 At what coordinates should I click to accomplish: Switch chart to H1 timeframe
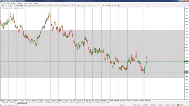tap(45, 6)
